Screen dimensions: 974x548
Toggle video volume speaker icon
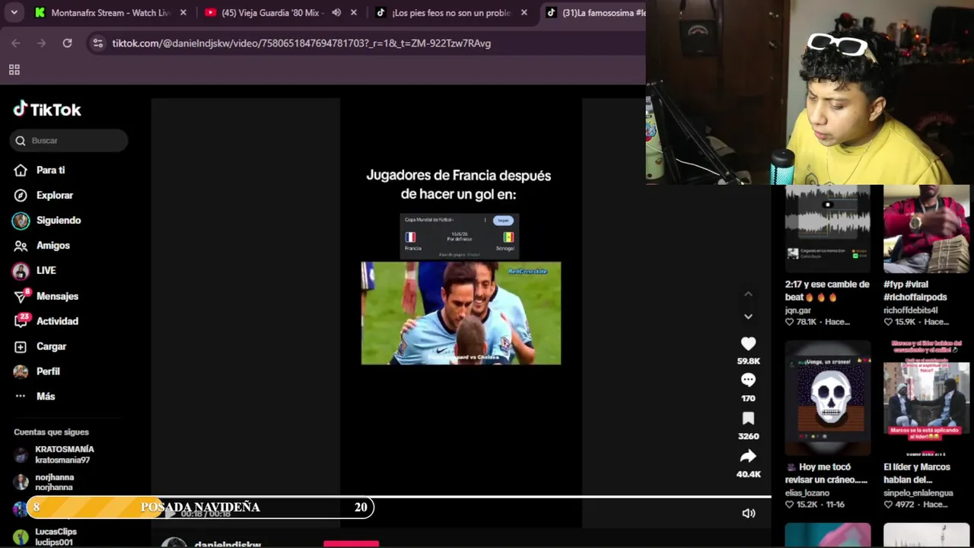click(x=749, y=513)
